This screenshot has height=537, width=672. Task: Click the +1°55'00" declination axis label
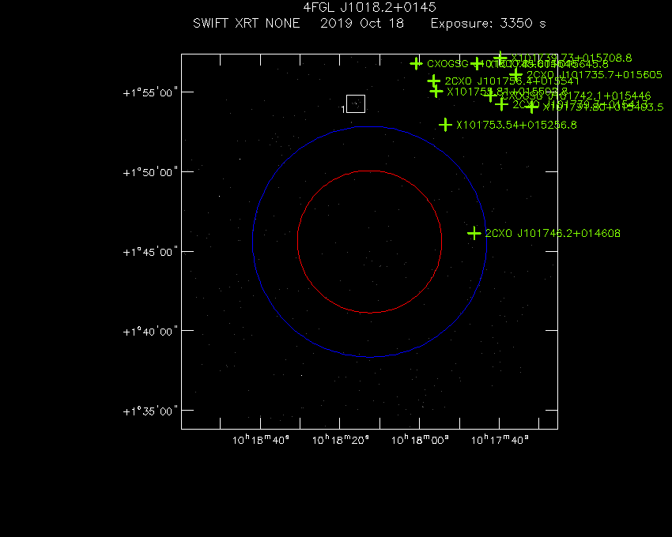(x=150, y=93)
